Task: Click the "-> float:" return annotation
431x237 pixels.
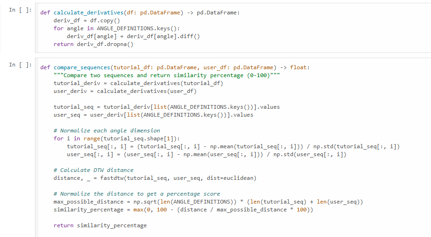Action: (x=295, y=67)
